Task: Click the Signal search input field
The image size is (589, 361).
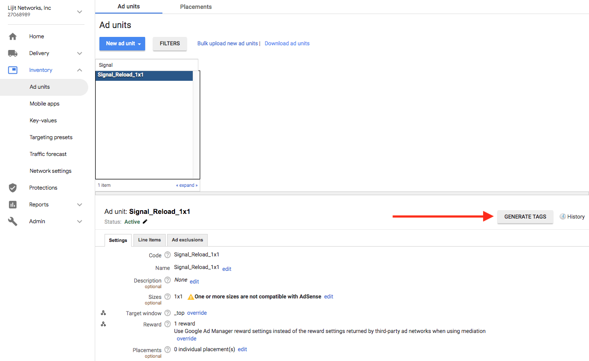Action: (147, 65)
